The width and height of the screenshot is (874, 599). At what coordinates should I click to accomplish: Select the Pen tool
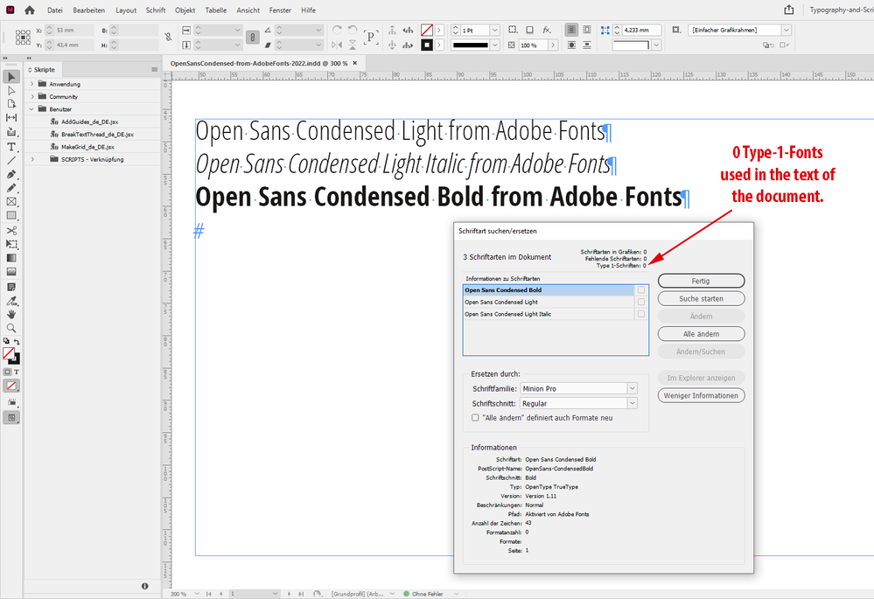[x=11, y=174]
